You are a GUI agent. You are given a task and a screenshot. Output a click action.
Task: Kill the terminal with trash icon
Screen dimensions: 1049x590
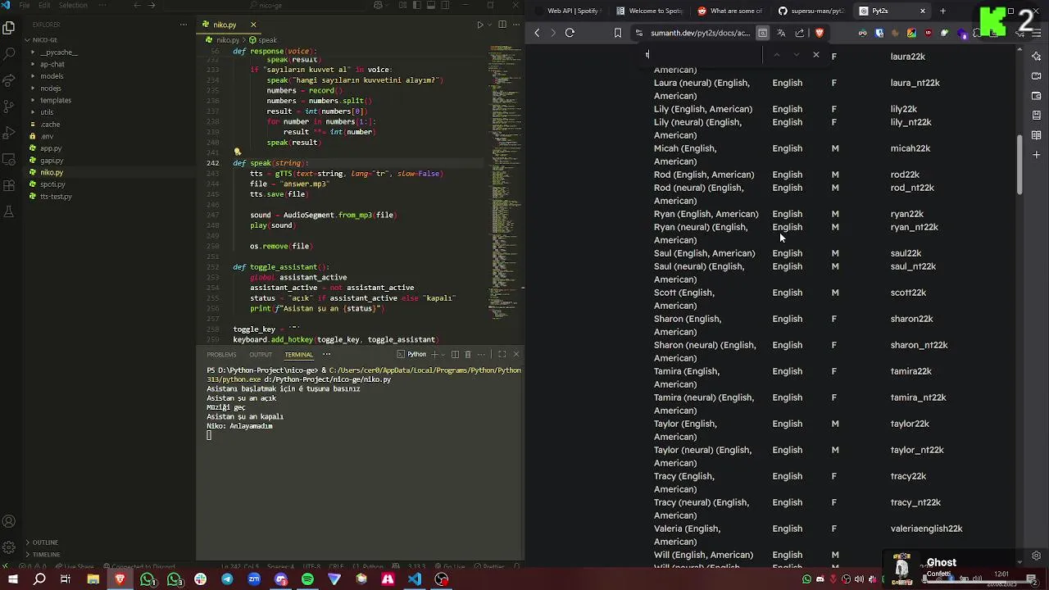pos(467,354)
